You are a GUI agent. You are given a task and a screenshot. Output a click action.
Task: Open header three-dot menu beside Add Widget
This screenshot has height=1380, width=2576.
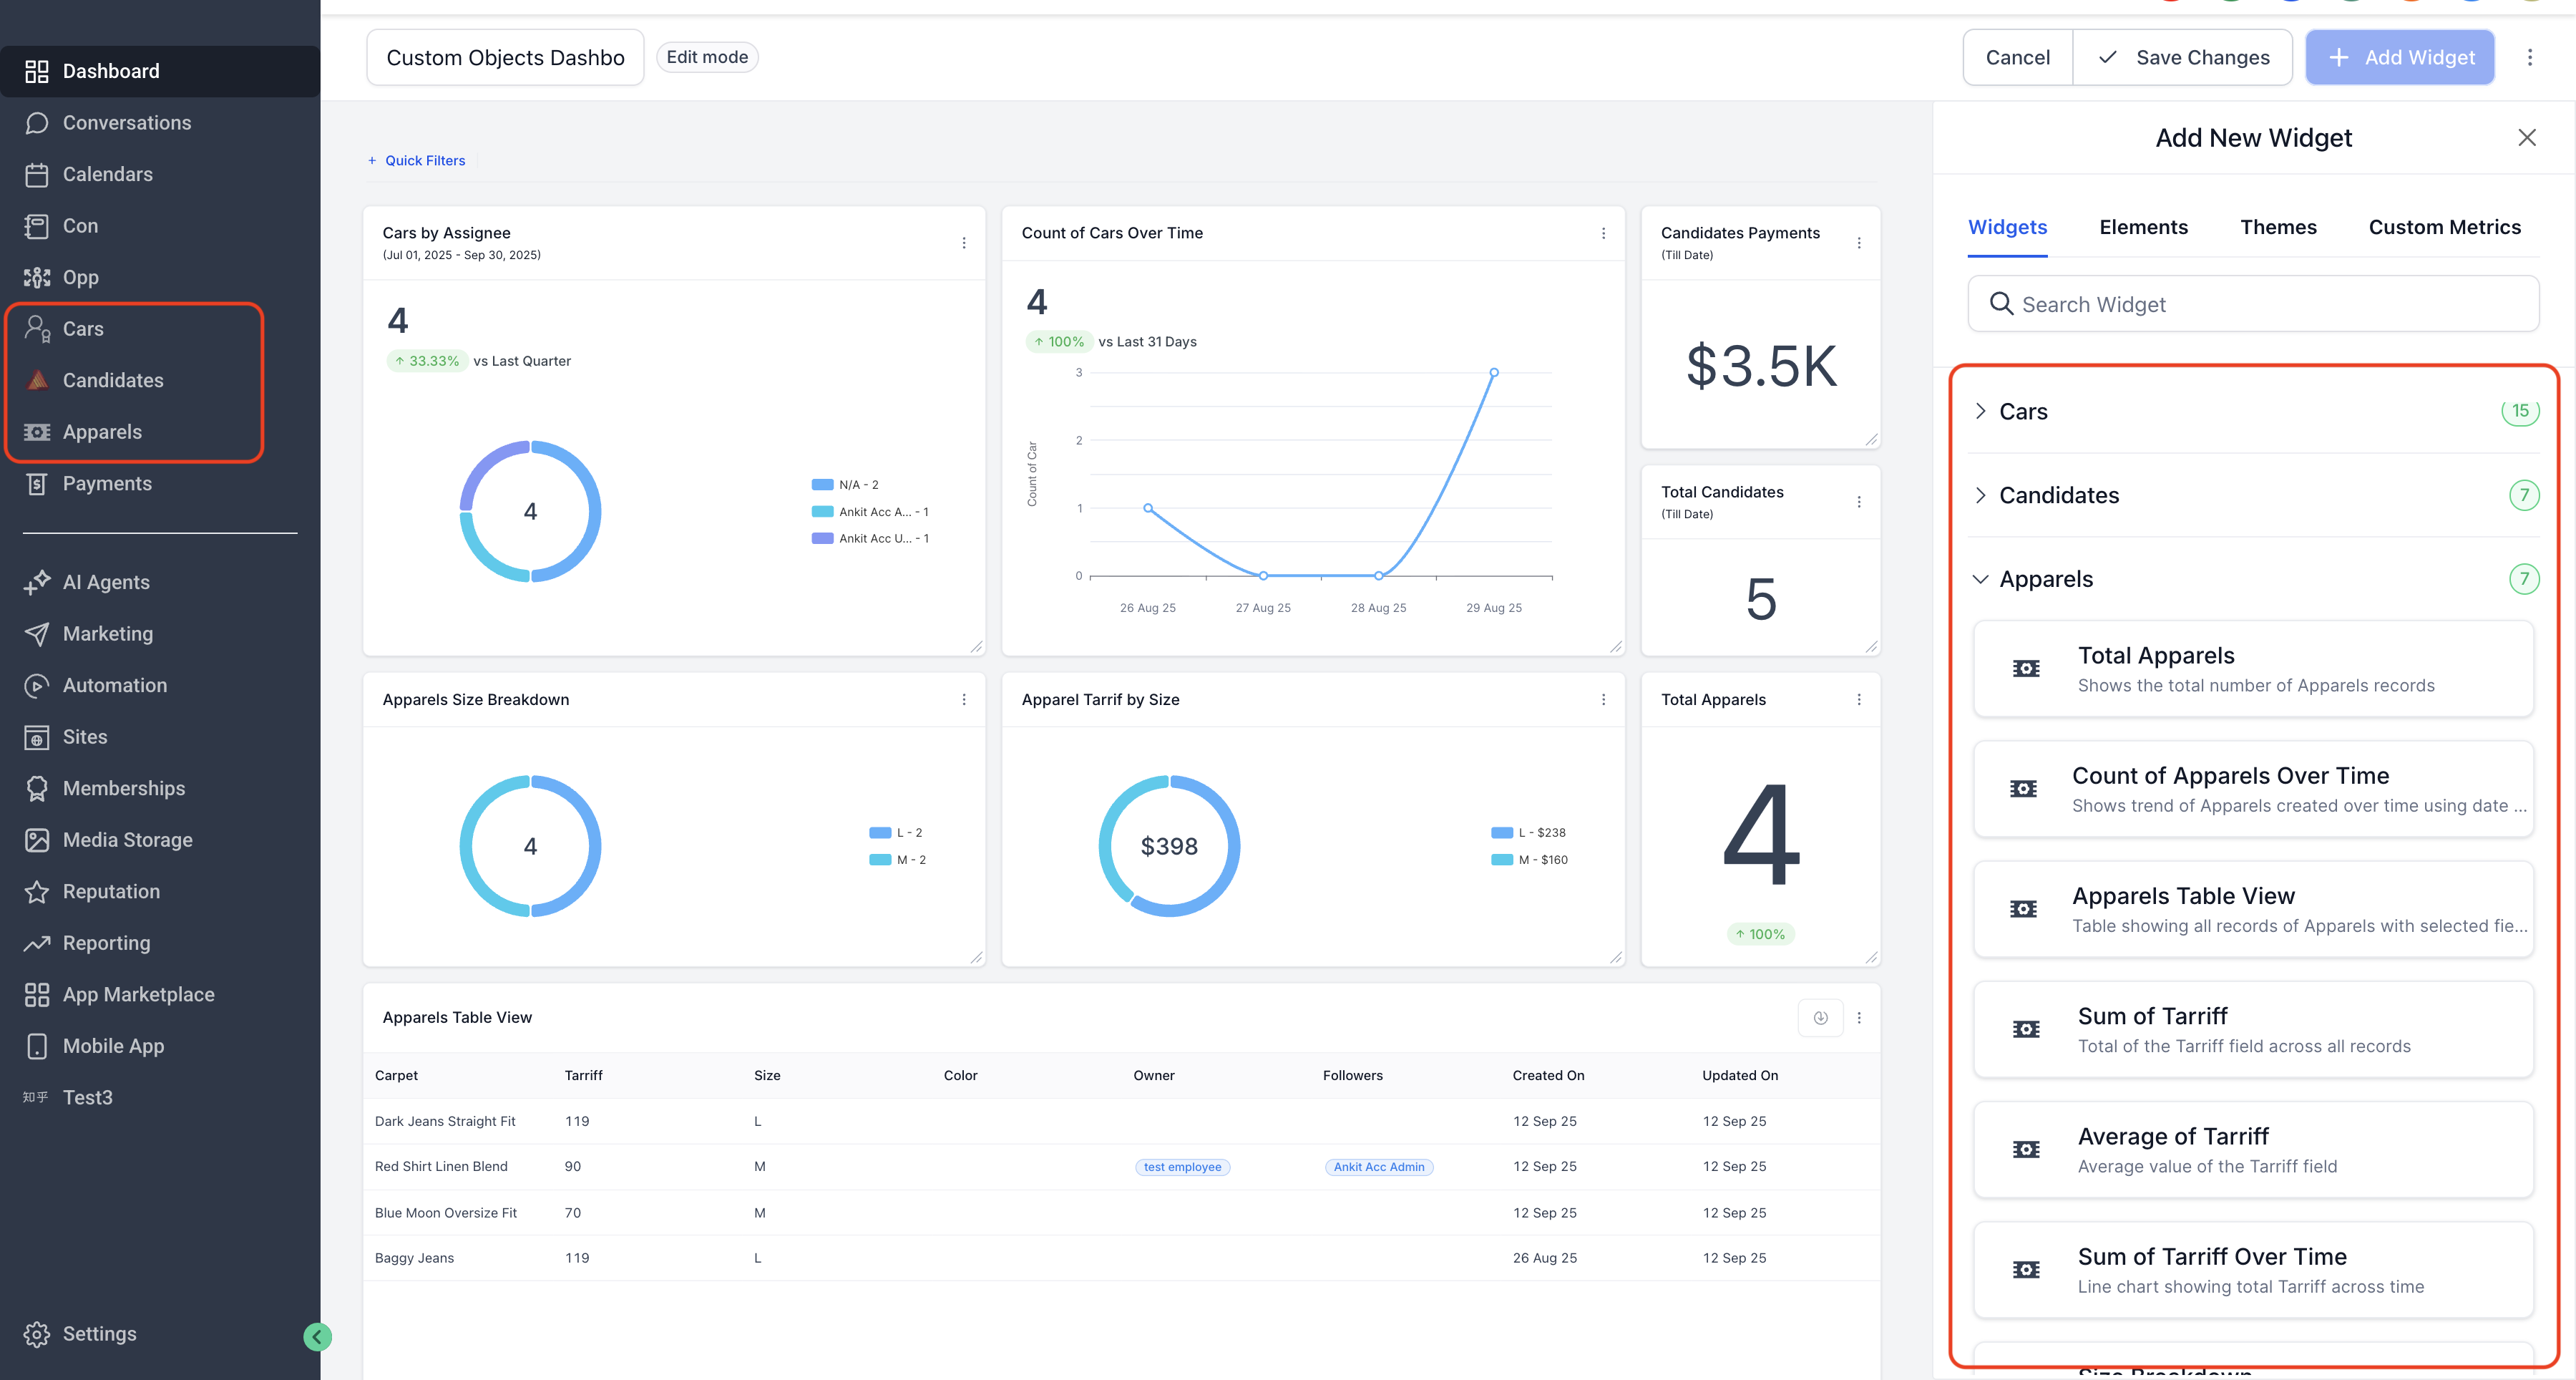click(2530, 58)
